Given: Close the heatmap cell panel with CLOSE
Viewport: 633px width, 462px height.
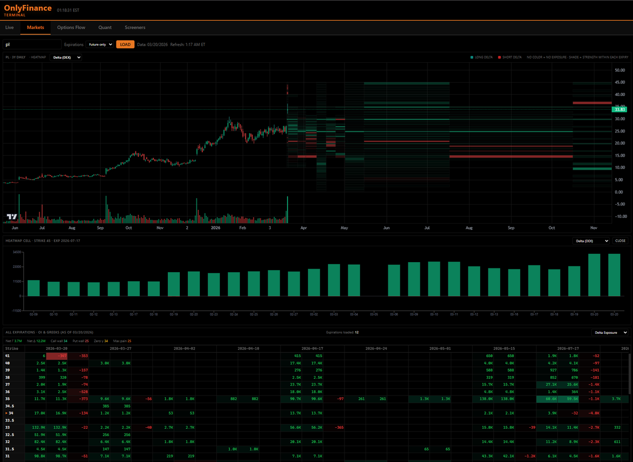Looking at the screenshot, I should [620, 241].
